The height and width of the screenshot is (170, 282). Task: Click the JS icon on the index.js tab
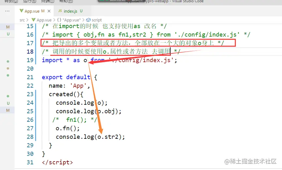pyautogui.click(x=60, y=11)
